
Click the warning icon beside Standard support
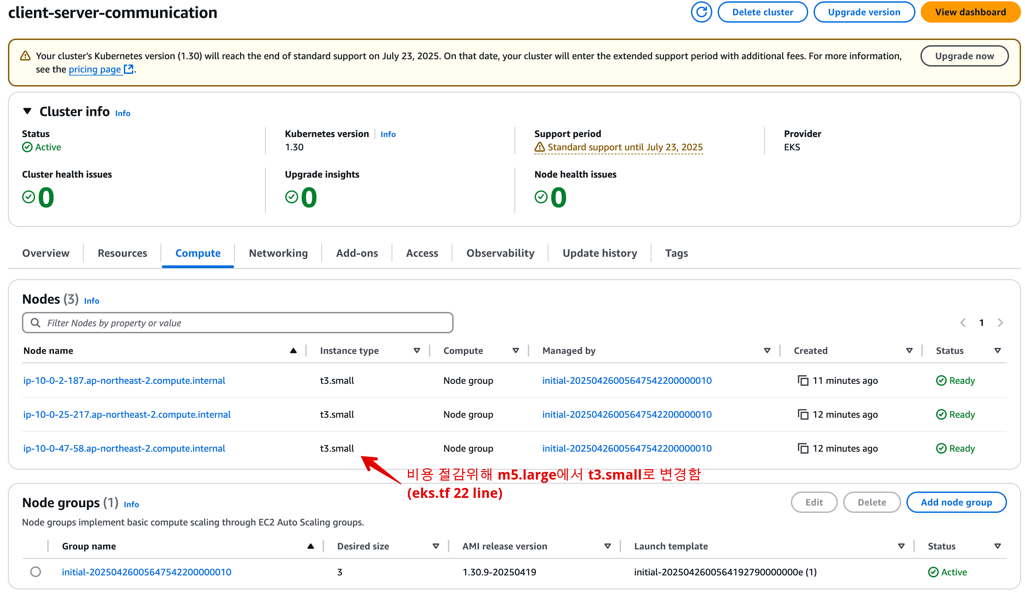(x=540, y=147)
